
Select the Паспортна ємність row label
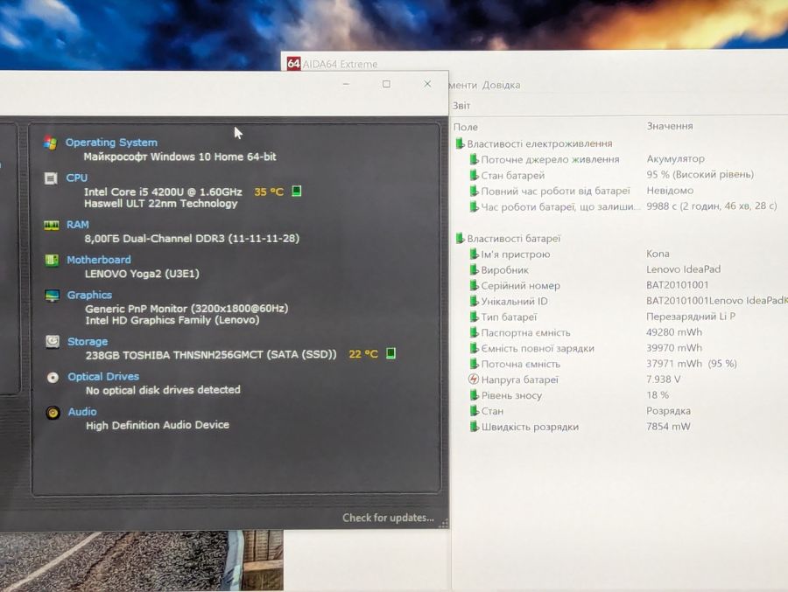coord(525,333)
